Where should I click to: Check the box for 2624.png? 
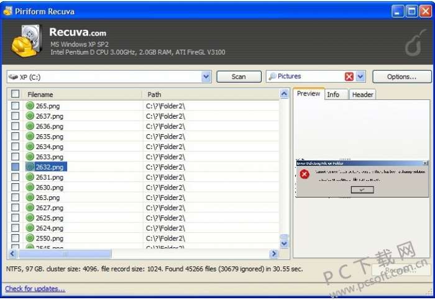tap(16, 228)
